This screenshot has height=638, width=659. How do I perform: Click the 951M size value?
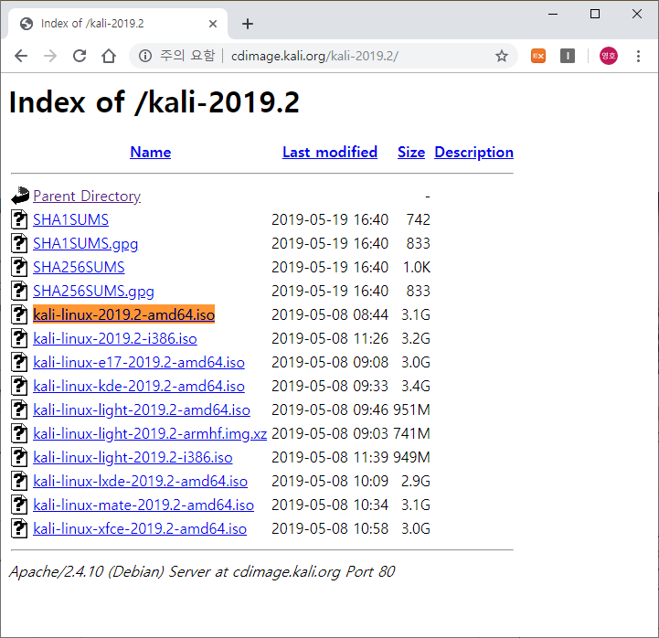click(412, 409)
